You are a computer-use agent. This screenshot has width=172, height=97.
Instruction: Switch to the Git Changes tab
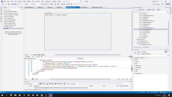(x=146, y=47)
